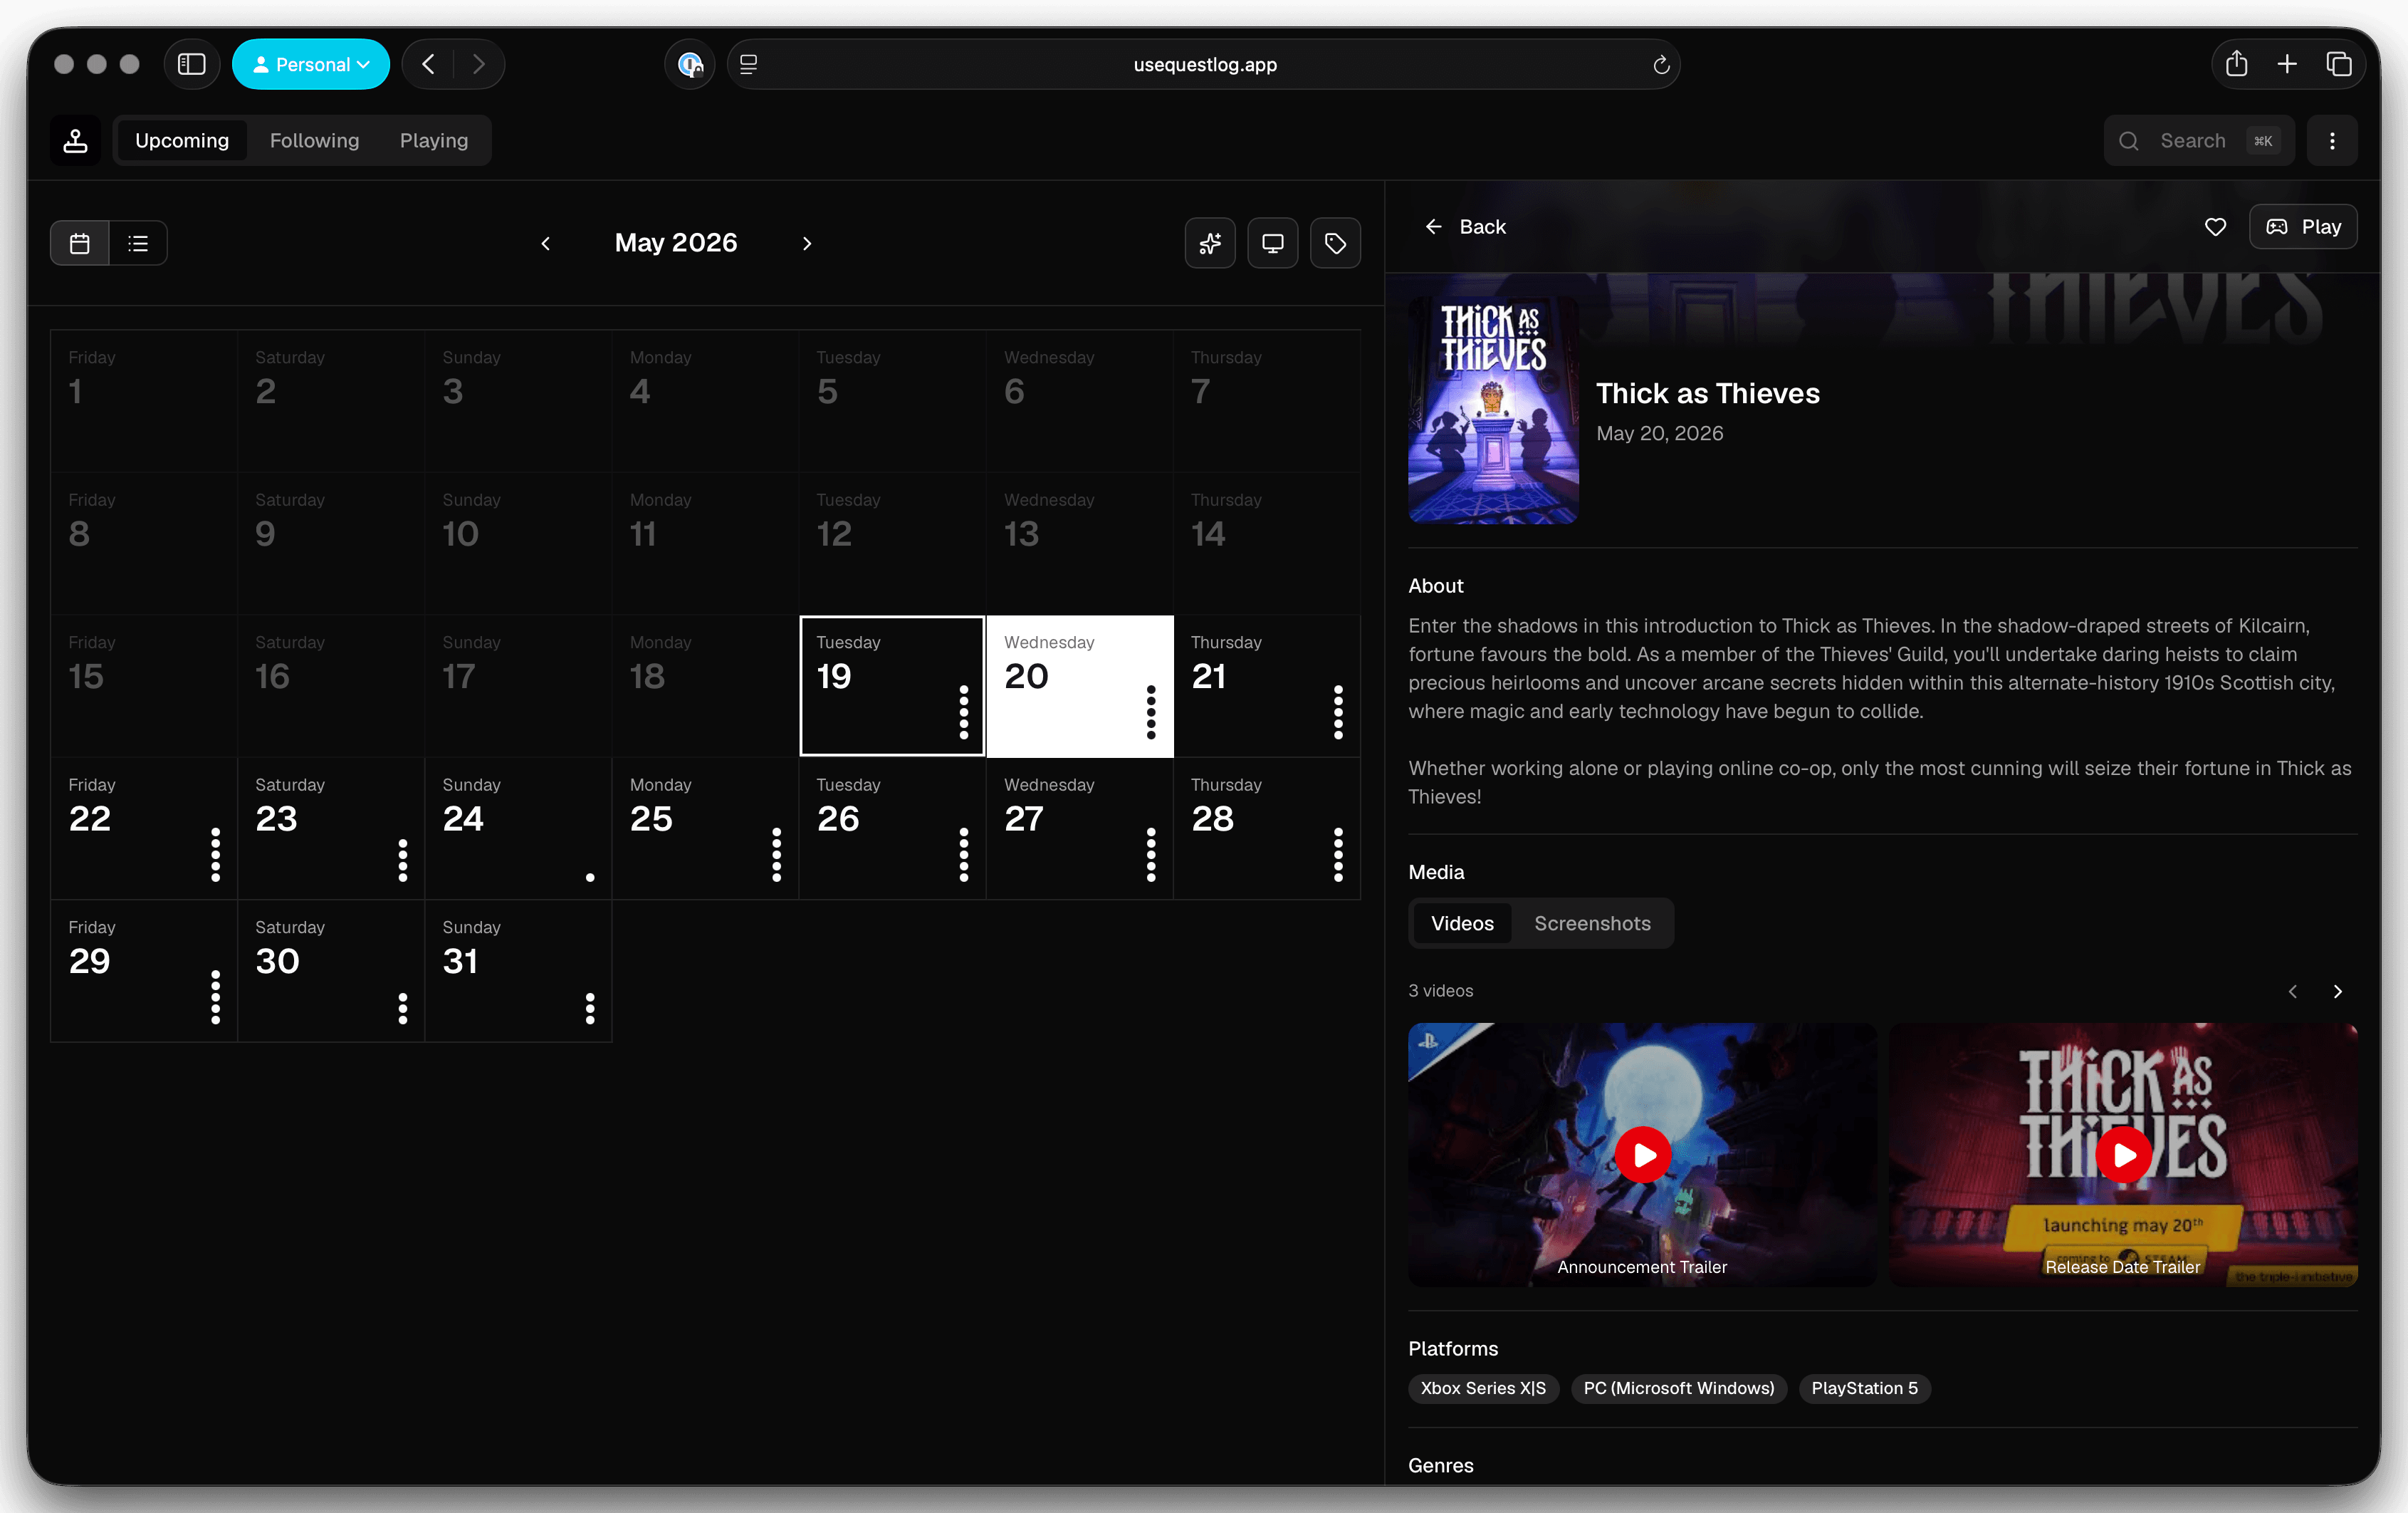Open Wednesday 27 in the calendar
2408x1513 pixels.
1080,828
